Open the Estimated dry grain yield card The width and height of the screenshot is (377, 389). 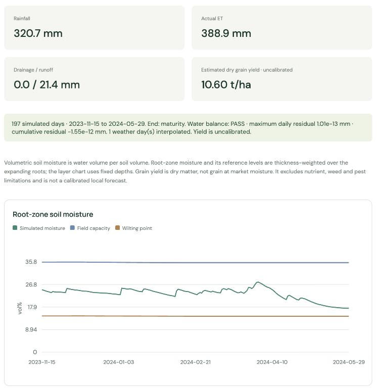pyautogui.click(x=281, y=79)
